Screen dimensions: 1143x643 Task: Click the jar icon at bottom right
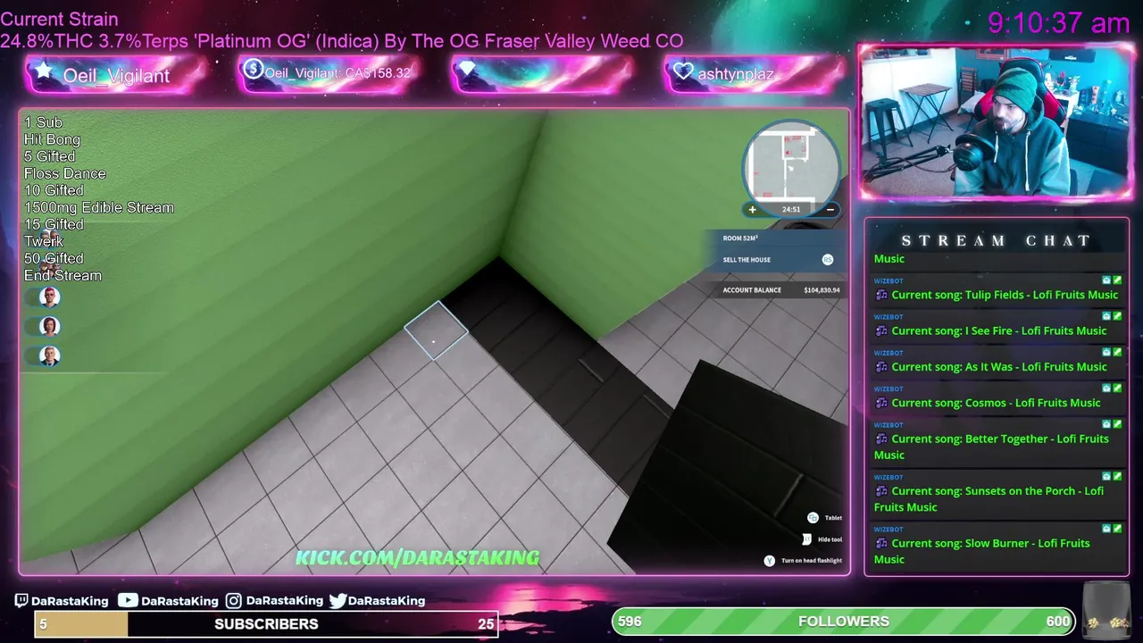coord(1105,613)
